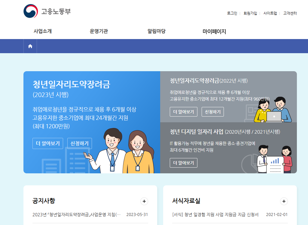Click the Taegeuk emblem next to the site name
Image resolution: width=308 pixels, height=225 pixels.
(x=30, y=11)
